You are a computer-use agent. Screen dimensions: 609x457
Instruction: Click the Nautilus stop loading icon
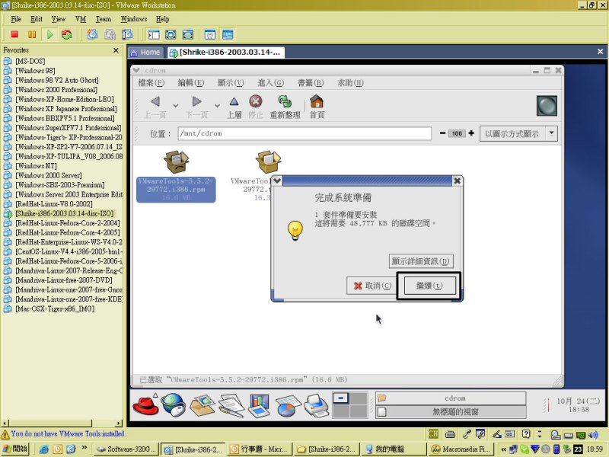(255, 101)
